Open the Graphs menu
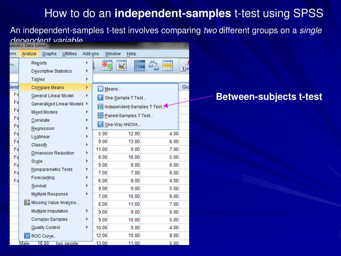Screen dimensions: 341x256 pyautogui.click(x=49, y=54)
